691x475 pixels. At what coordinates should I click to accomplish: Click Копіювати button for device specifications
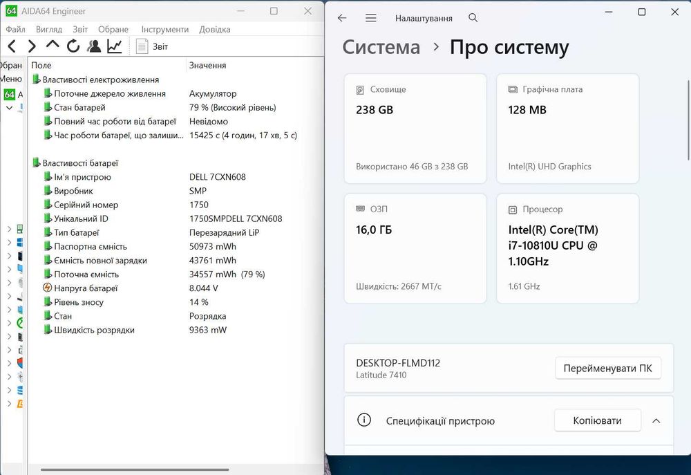(x=597, y=420)
